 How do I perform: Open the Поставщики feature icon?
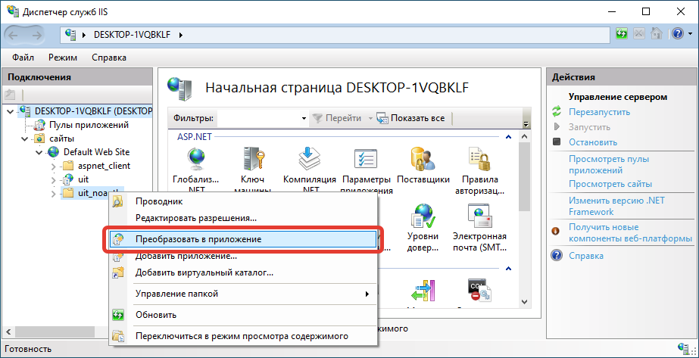coord(422,157)
